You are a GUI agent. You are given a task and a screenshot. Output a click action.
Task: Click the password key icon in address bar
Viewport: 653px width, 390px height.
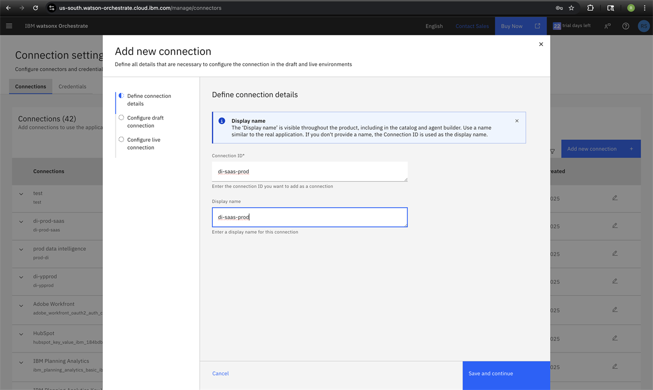click(559, 8)
